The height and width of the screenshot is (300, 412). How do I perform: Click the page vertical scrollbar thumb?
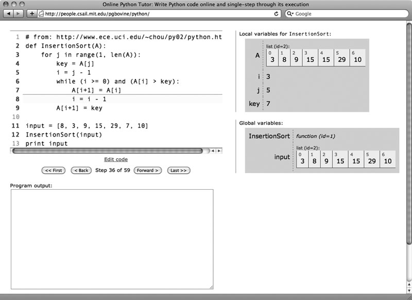(x=409, y=134)
